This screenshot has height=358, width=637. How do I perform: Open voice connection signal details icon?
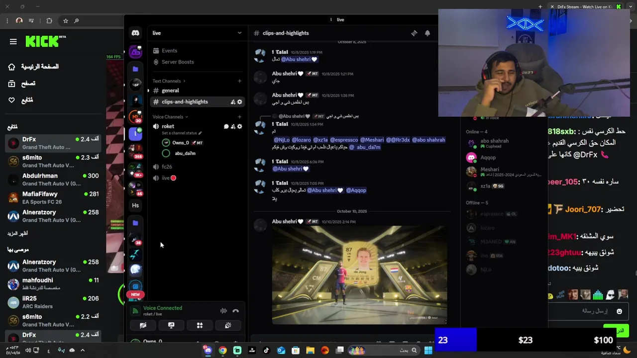135,311
